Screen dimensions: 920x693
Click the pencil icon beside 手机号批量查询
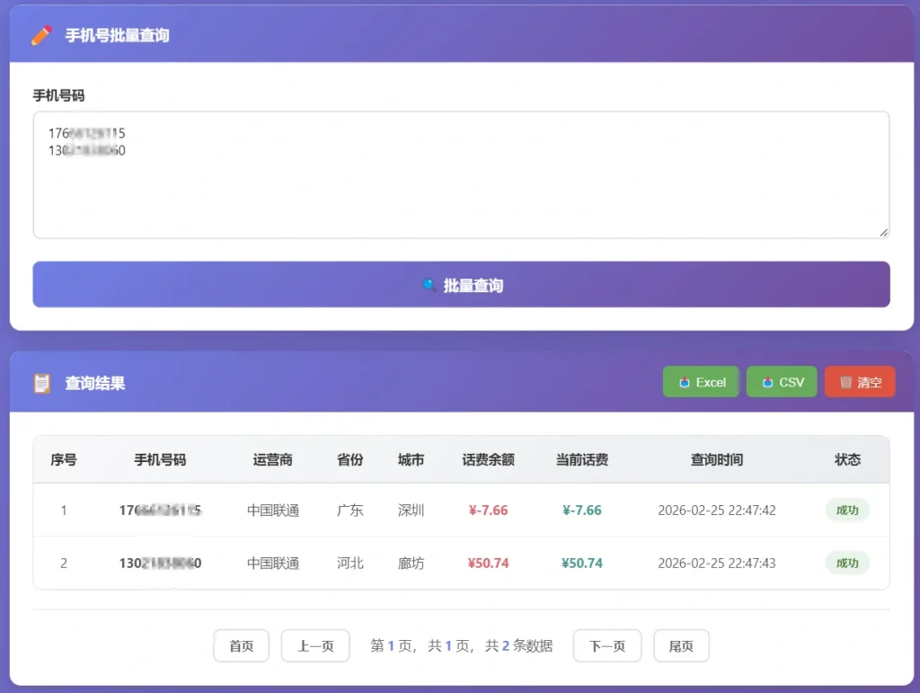coord(40,33)
